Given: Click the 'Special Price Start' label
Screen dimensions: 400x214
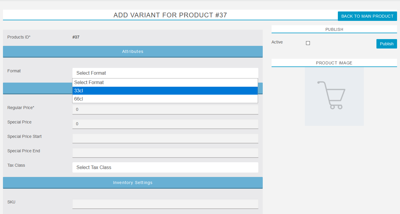Looking at the screenshot, I should [x=24, y=136].
